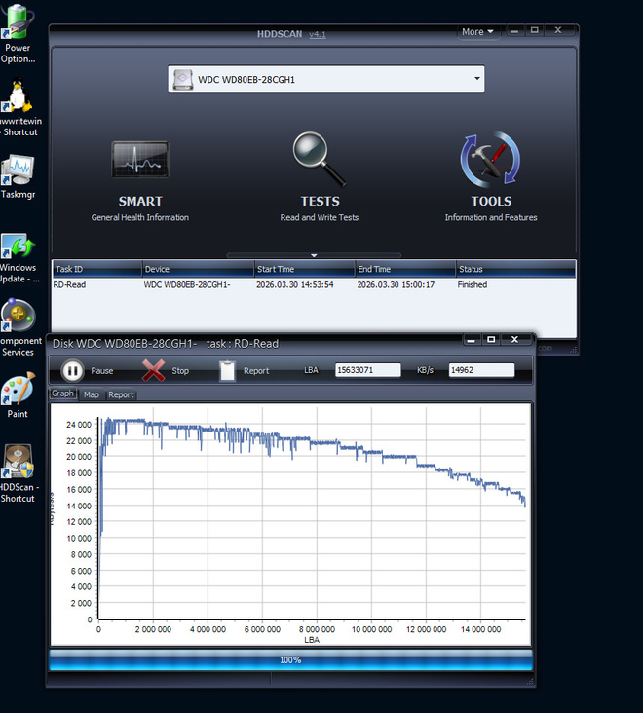Sort by Device column header

(198, 269)
